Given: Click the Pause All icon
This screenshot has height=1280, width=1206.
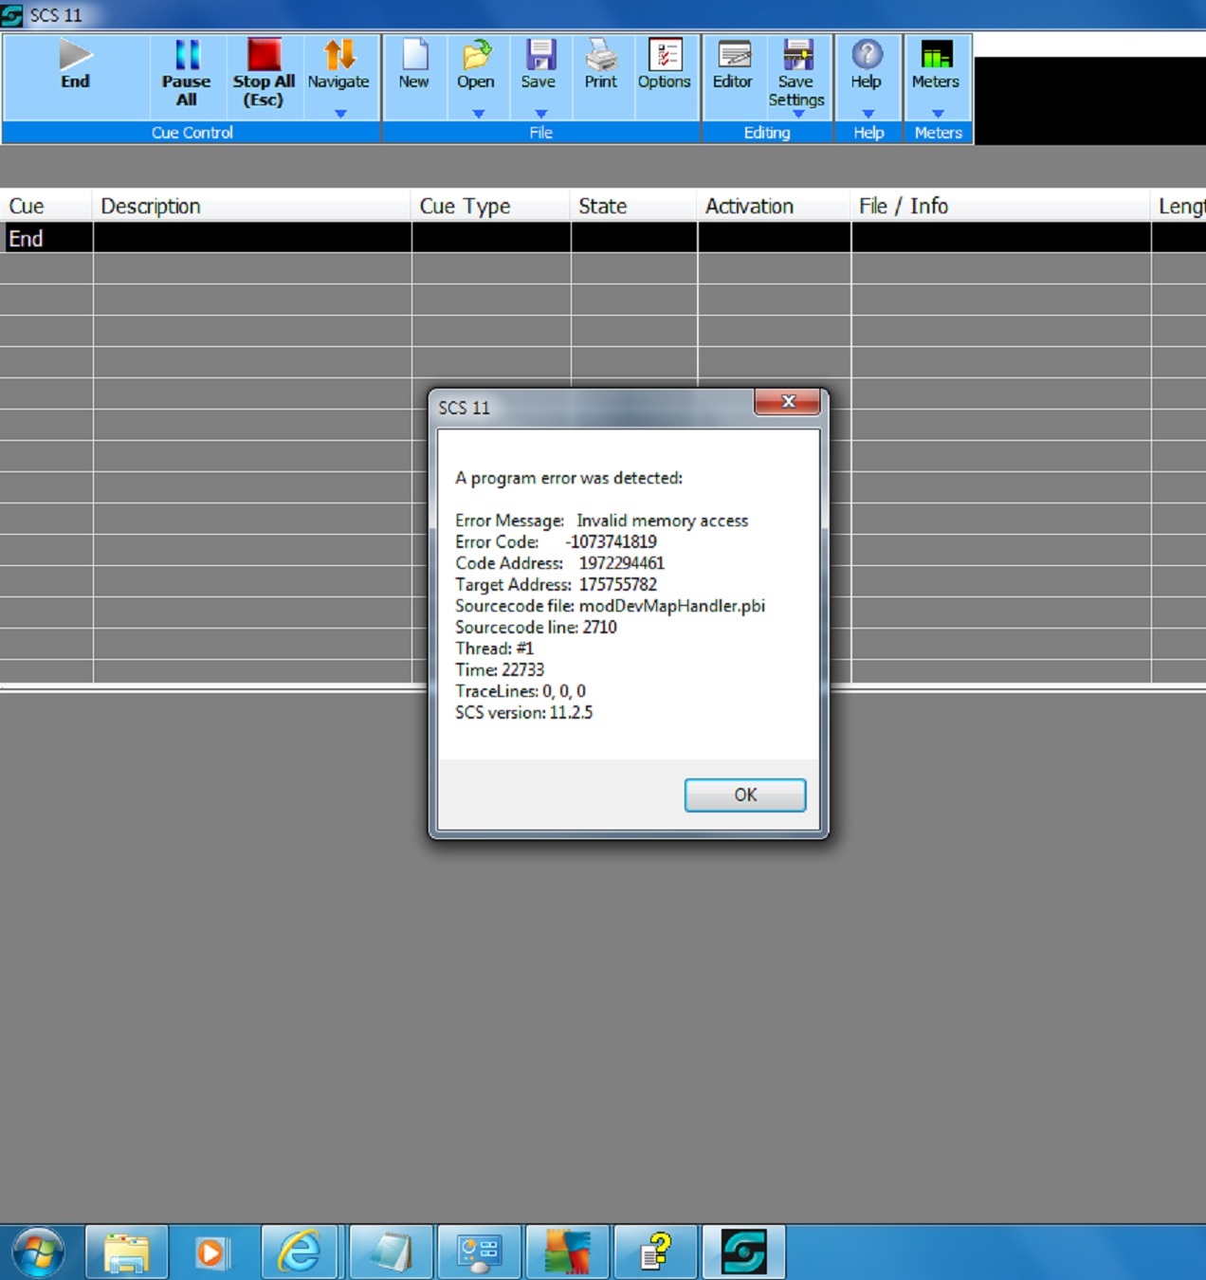Looking at the screenshot, I should click(x=187, y=57).
